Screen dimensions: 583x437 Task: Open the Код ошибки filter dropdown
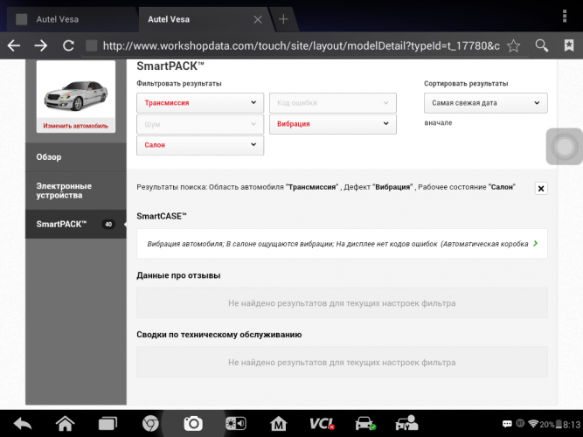click(x=333, y=102)
